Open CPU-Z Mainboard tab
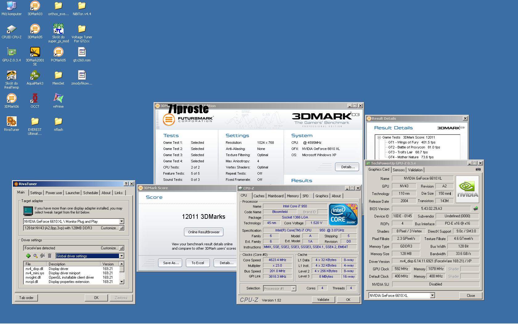Screen dimensions: 518x324 pos(276,196)
